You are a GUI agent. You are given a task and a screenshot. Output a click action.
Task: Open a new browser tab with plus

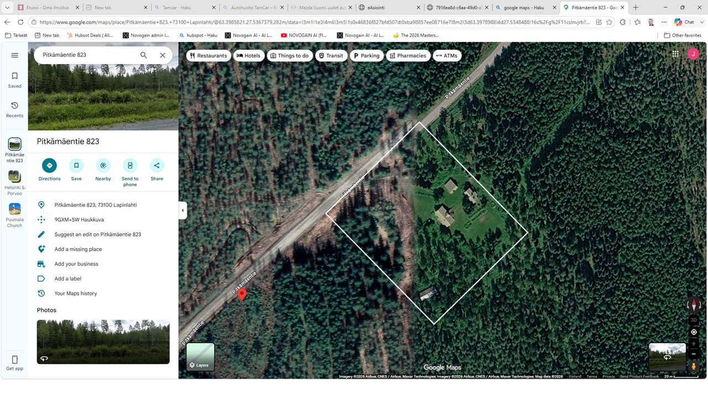coord(636,8)
